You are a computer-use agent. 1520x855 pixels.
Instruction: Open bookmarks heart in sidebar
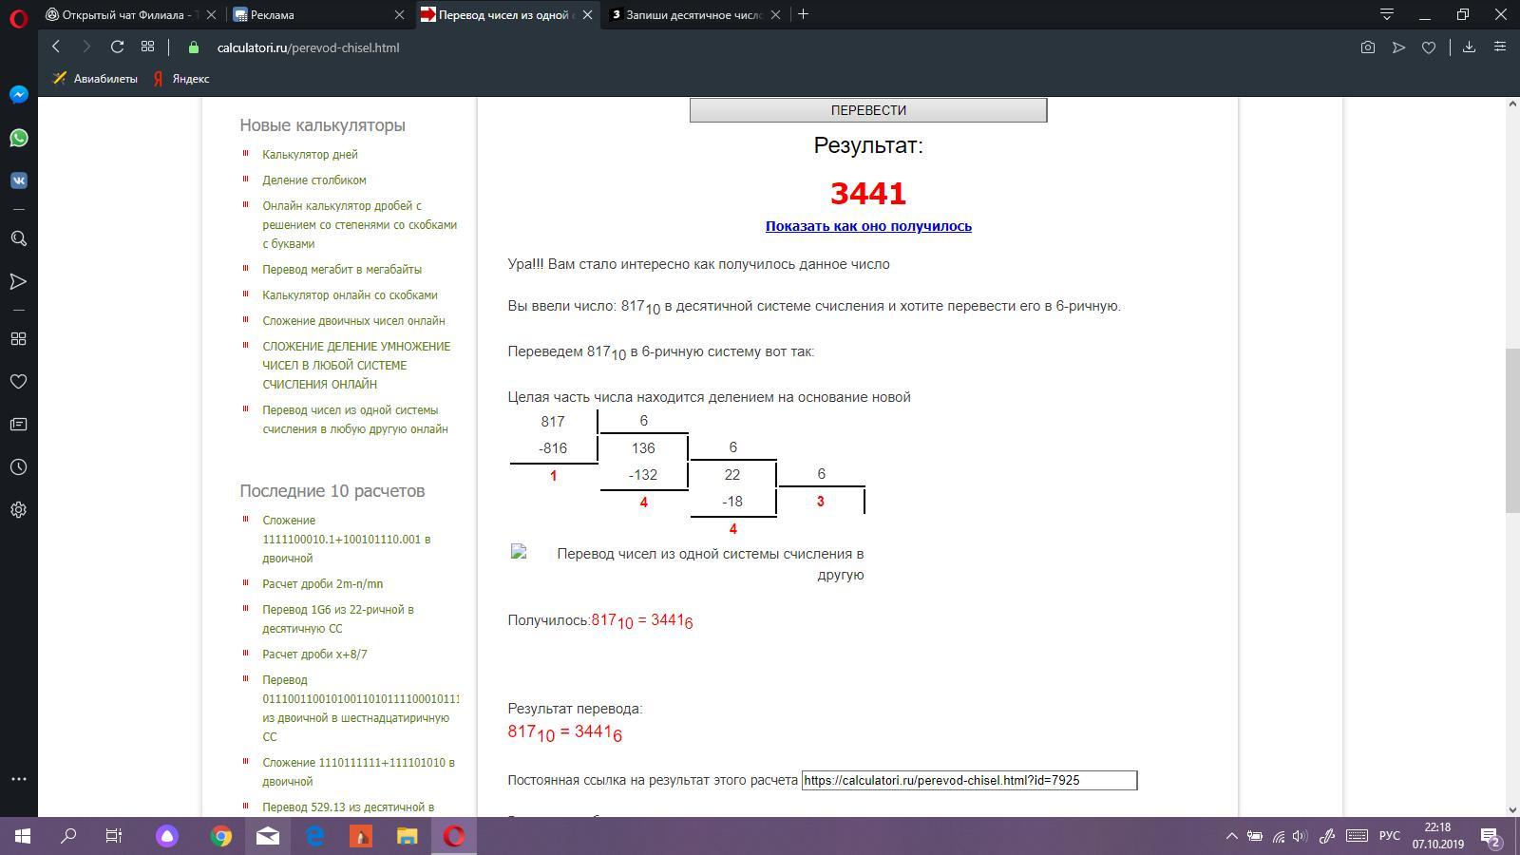pyautogui.click(x=18, y=382)
